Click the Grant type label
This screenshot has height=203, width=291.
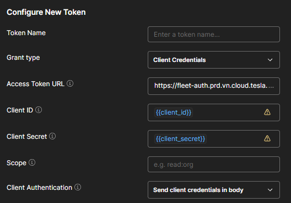[23, 58]
